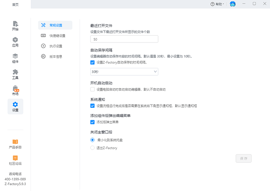The height and width of the screenshot is (191, 270).
Task: Open the 版本信息 version info tab
Action: tap(55, 56)
